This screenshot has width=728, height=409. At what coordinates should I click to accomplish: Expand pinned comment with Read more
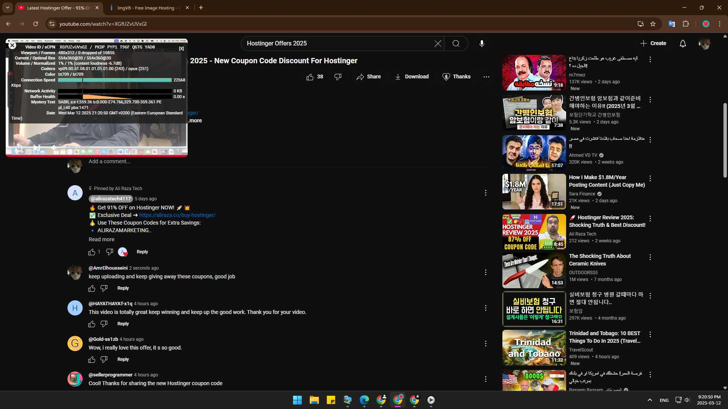click(101, 239)
